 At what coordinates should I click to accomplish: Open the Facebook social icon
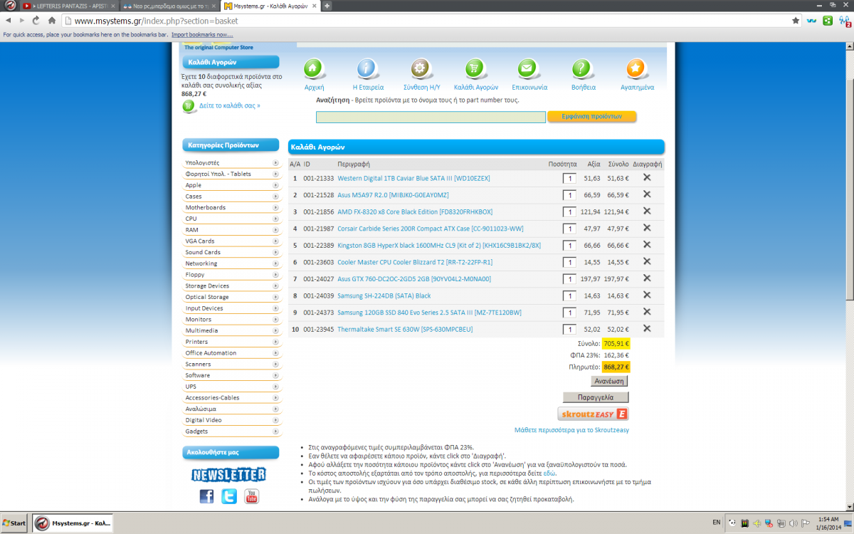[x=206, y=496]
